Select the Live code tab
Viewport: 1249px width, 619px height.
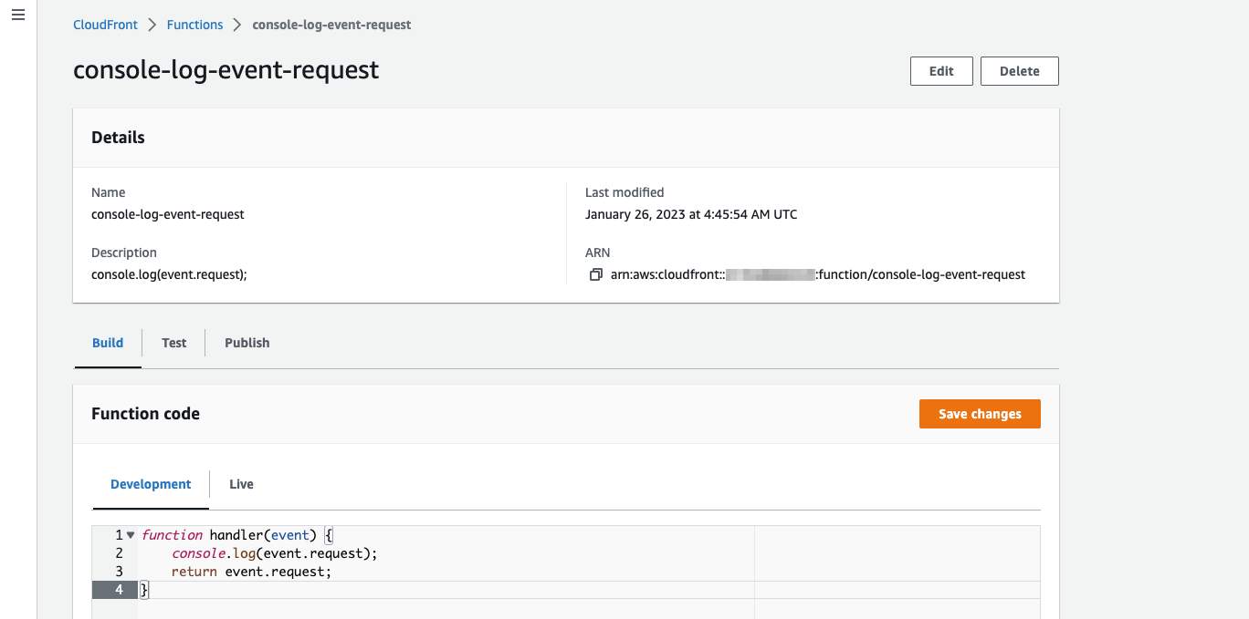click(241, 484)
